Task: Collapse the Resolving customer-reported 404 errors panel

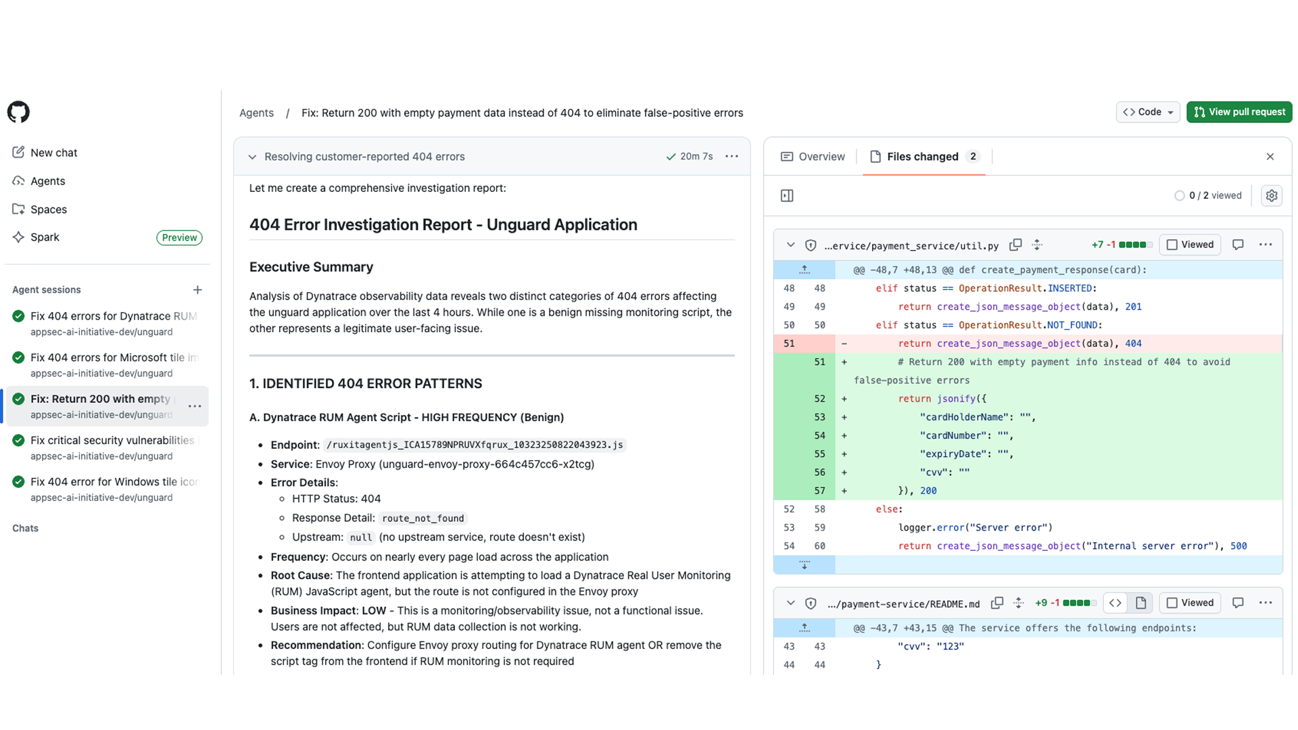Action: point(252,156)
